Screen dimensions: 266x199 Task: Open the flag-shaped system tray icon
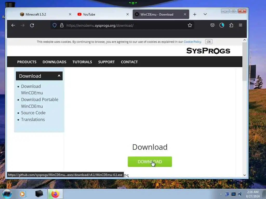227,194
